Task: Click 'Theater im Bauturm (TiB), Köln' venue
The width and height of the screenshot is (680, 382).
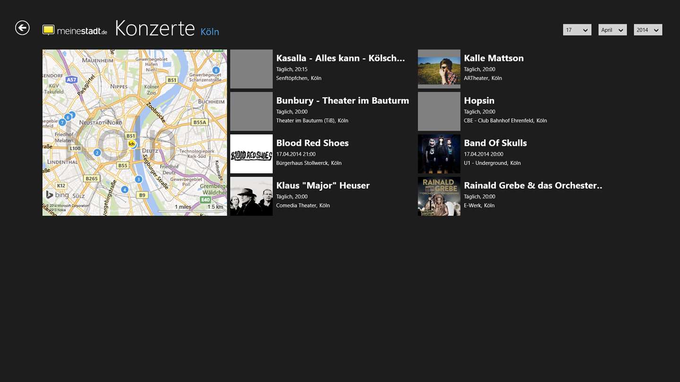Action: [312, 121]
